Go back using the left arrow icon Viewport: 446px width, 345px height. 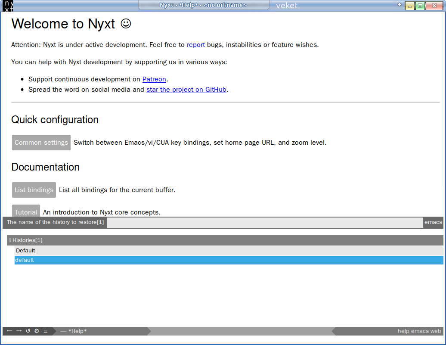click(9, 331)
